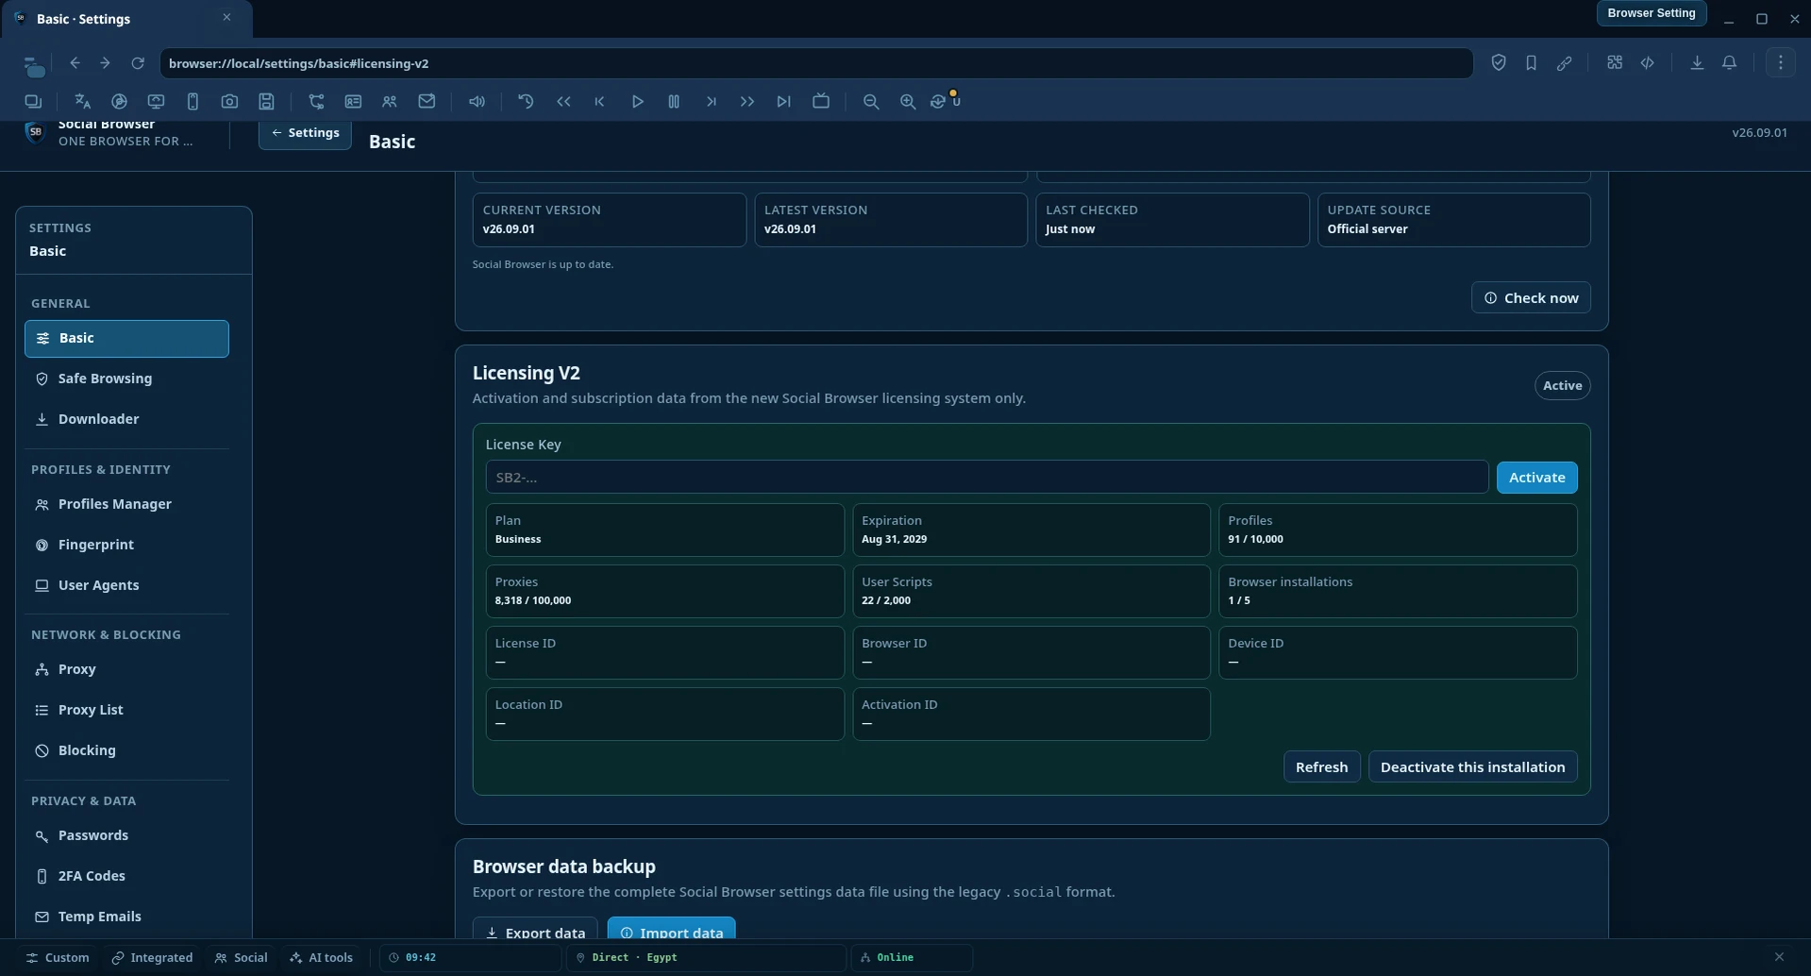Click the Social item in the bottom status bar

coord(241,957)
